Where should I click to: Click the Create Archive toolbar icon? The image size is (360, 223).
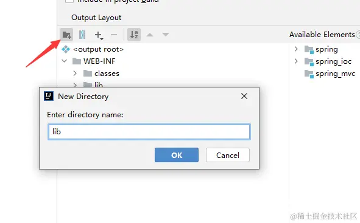[82, 35]
